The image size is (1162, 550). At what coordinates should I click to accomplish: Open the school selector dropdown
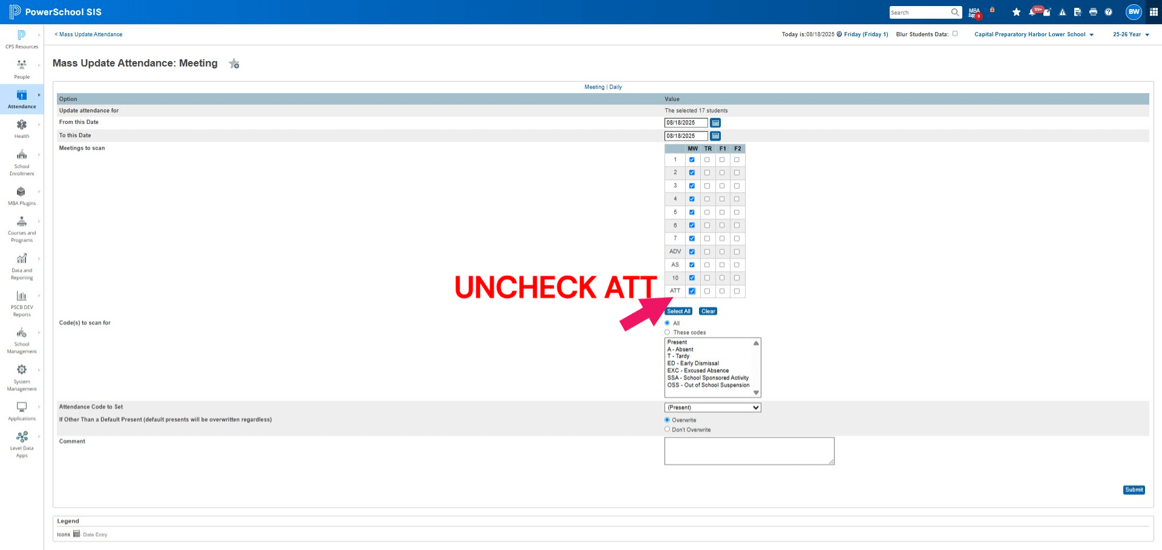click(1034, 34)
